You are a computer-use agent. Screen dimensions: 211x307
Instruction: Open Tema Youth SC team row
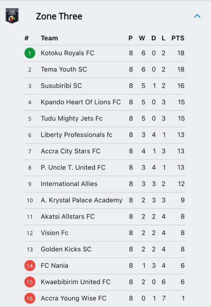point(105,70)
